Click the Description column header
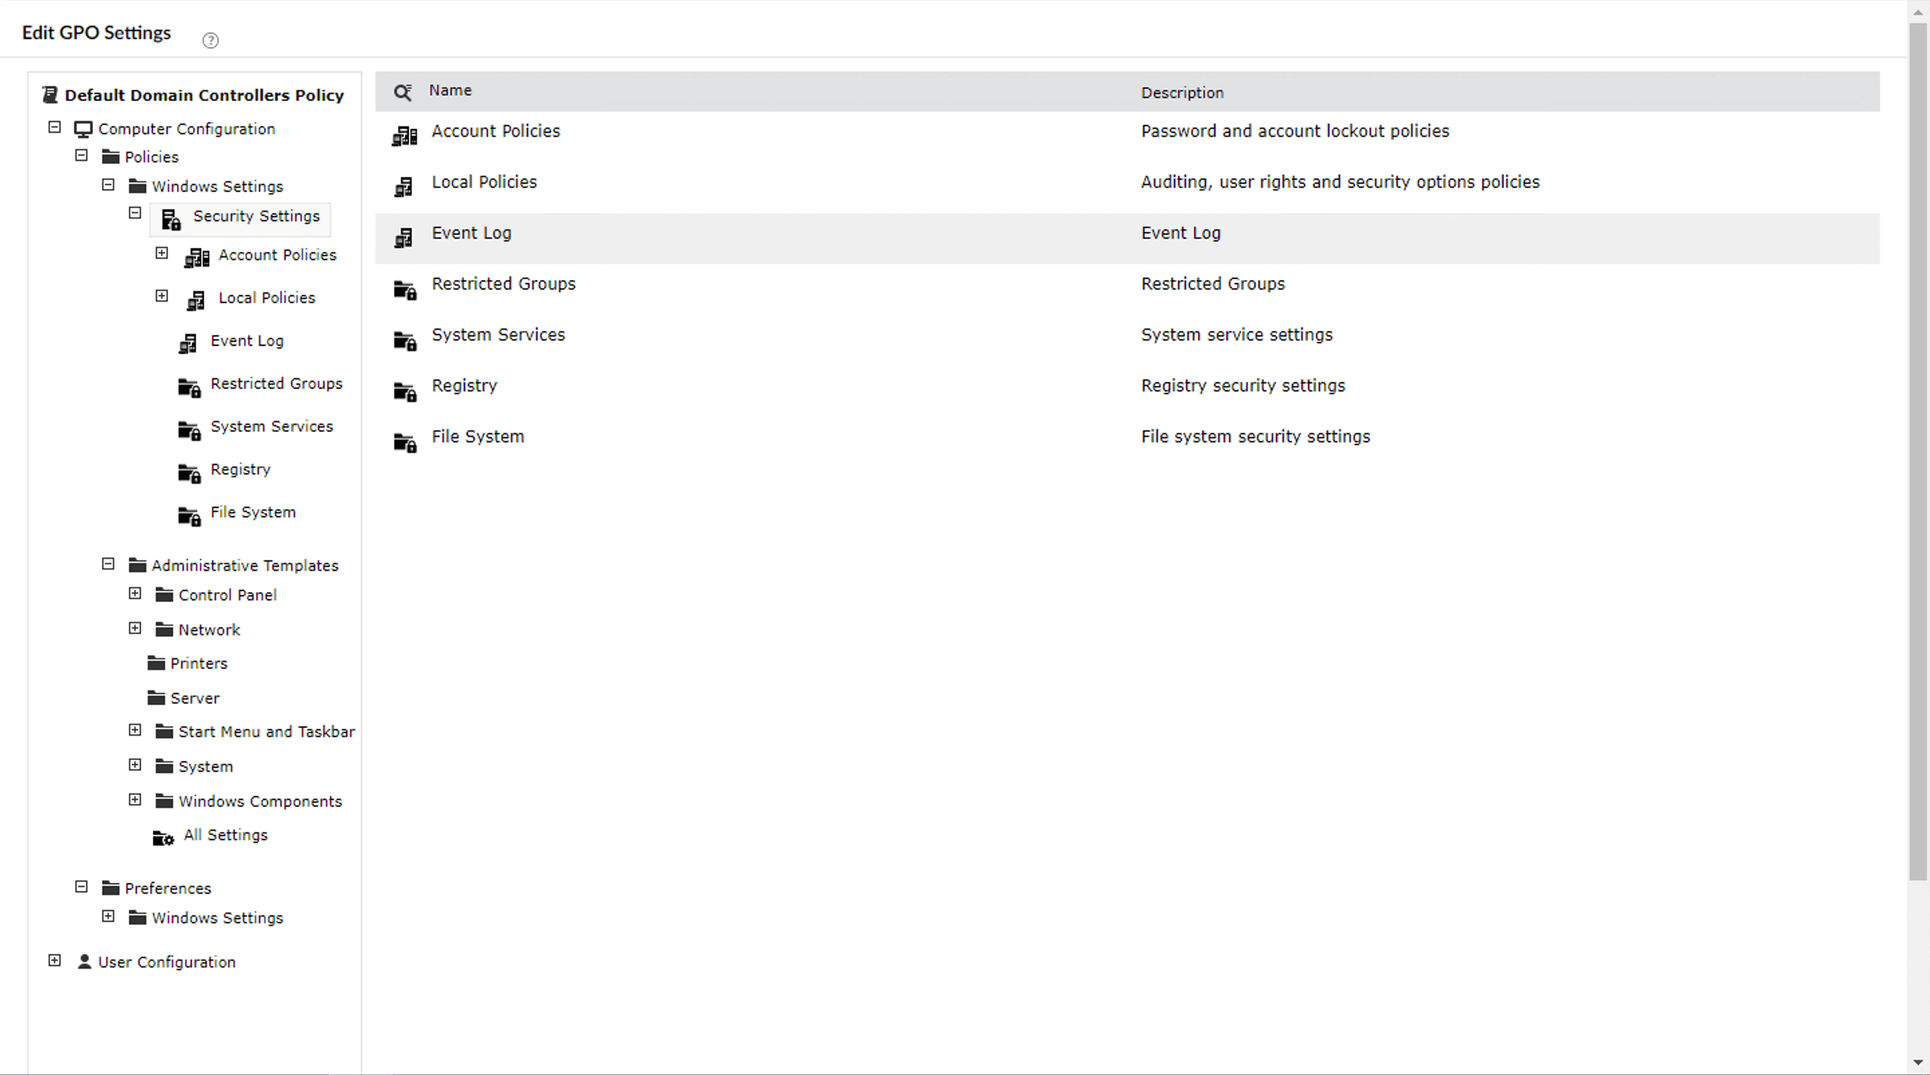 1181,93
